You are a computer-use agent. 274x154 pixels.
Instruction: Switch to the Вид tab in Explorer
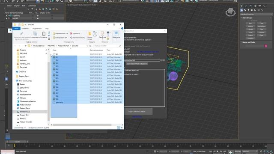47,29
